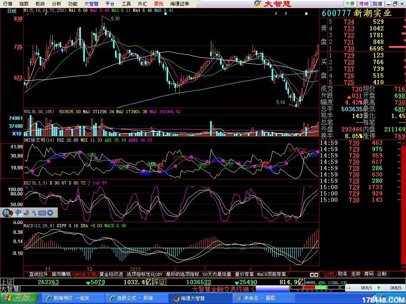Click the scroll-down arrow of right panel
This screenshot has height=304, width=406.
coord(404,266)
